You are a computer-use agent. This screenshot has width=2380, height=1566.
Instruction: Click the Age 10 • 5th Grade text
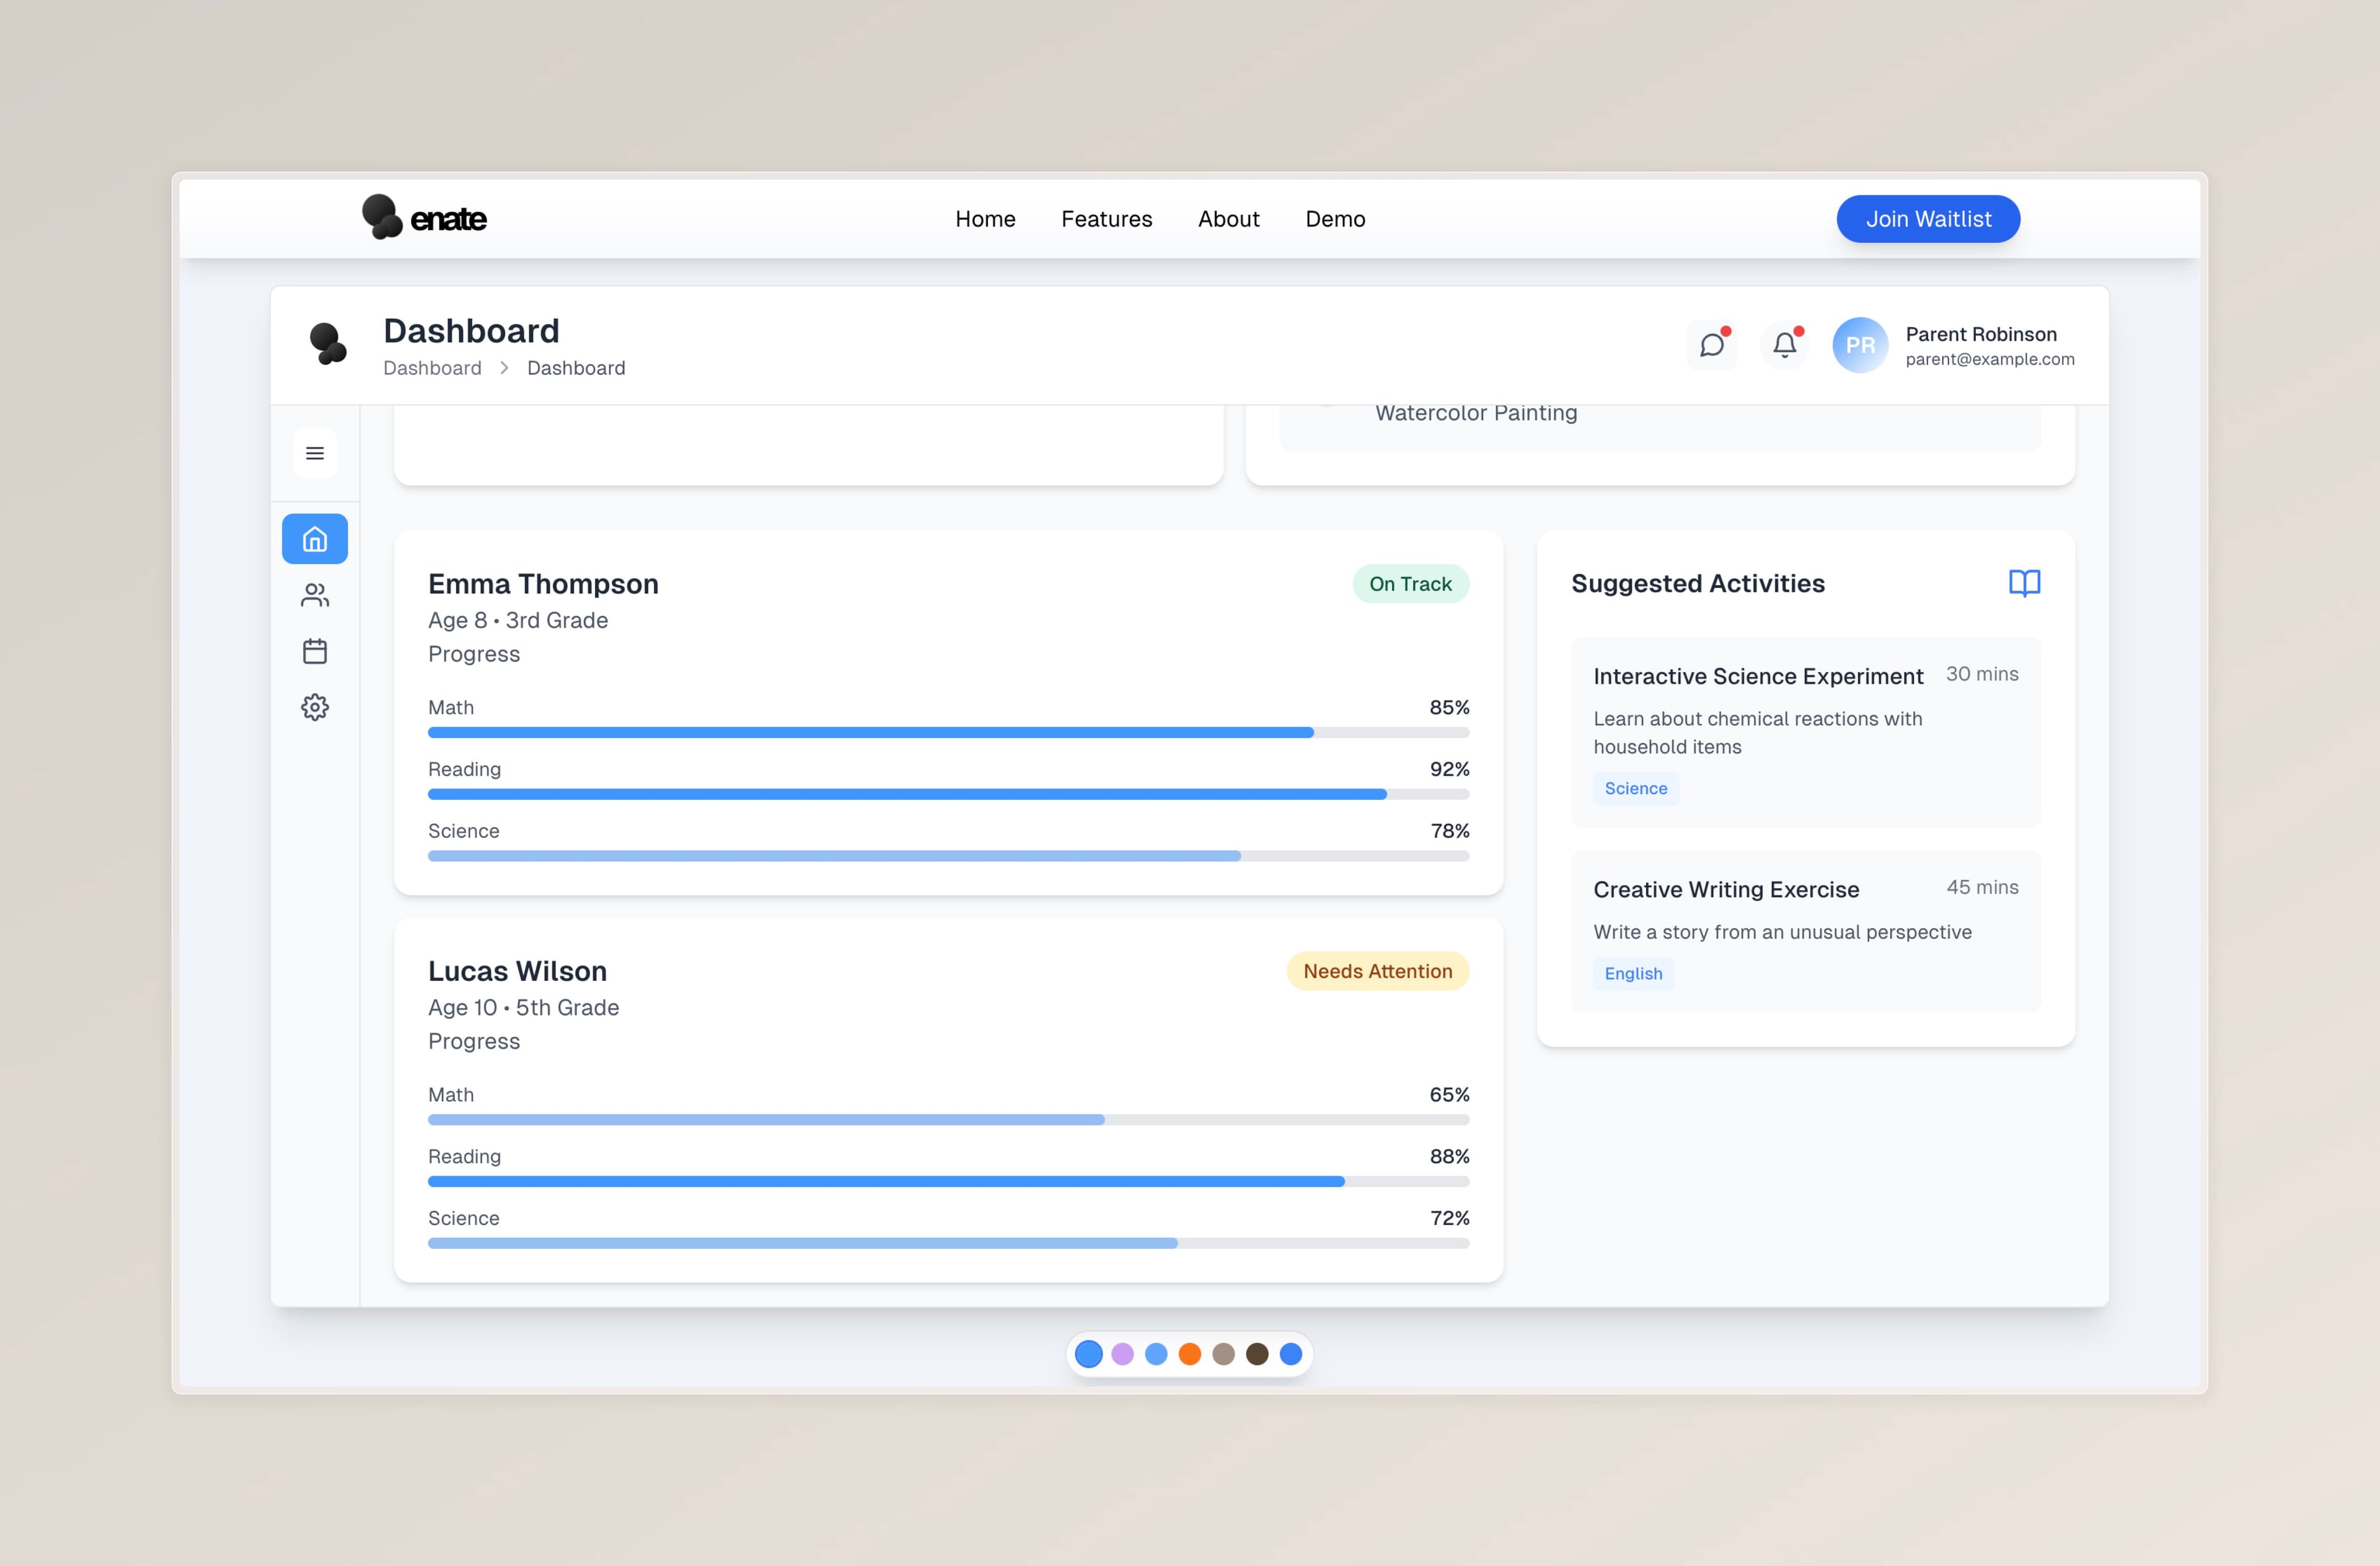pyautogui.click(x=523, y=1007)
